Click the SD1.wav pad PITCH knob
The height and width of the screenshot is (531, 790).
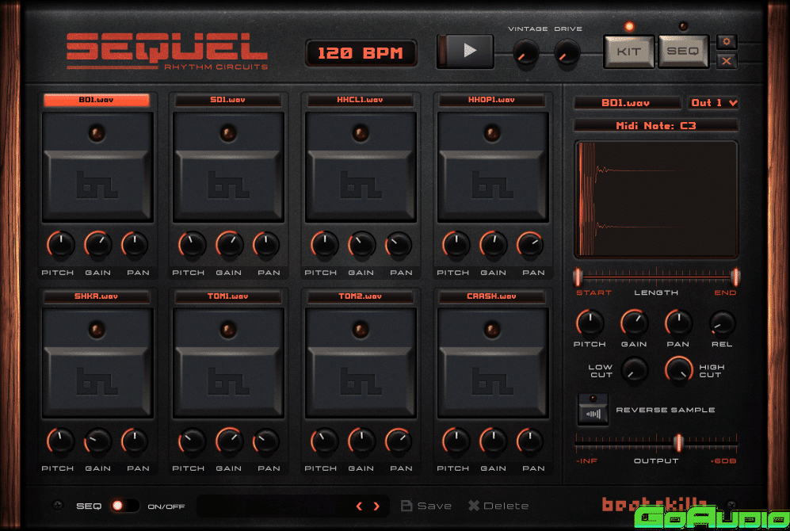(x=192, y=245)
